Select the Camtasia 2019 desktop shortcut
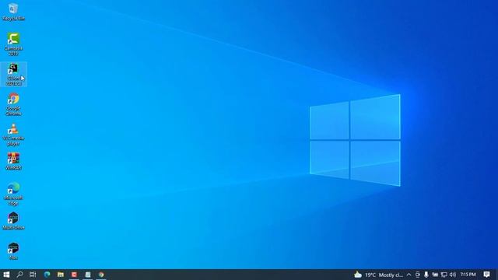This screenshot has width=498, height=280. (13, 44)
